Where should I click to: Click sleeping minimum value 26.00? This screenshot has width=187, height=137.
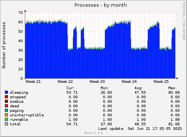click(x=106, y=93)
